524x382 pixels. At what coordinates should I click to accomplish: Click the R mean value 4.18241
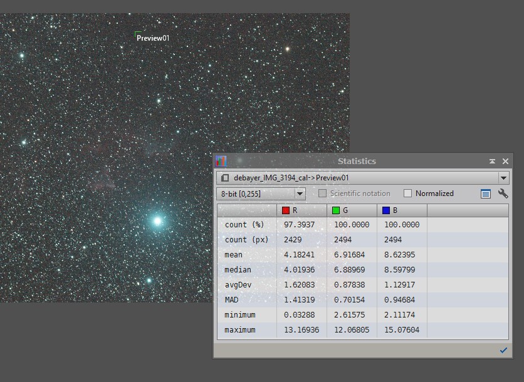(299, 255)
